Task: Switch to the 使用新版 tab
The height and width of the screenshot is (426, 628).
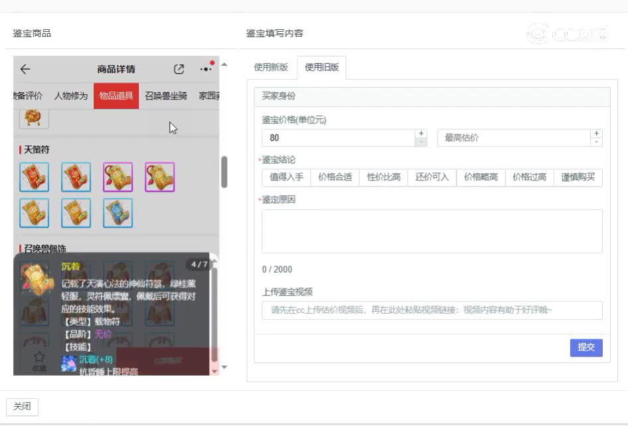Action: click(x=272, y=67)
